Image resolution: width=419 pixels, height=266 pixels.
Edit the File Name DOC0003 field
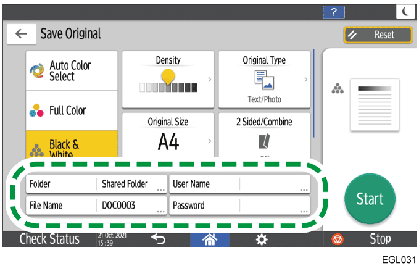130,206
